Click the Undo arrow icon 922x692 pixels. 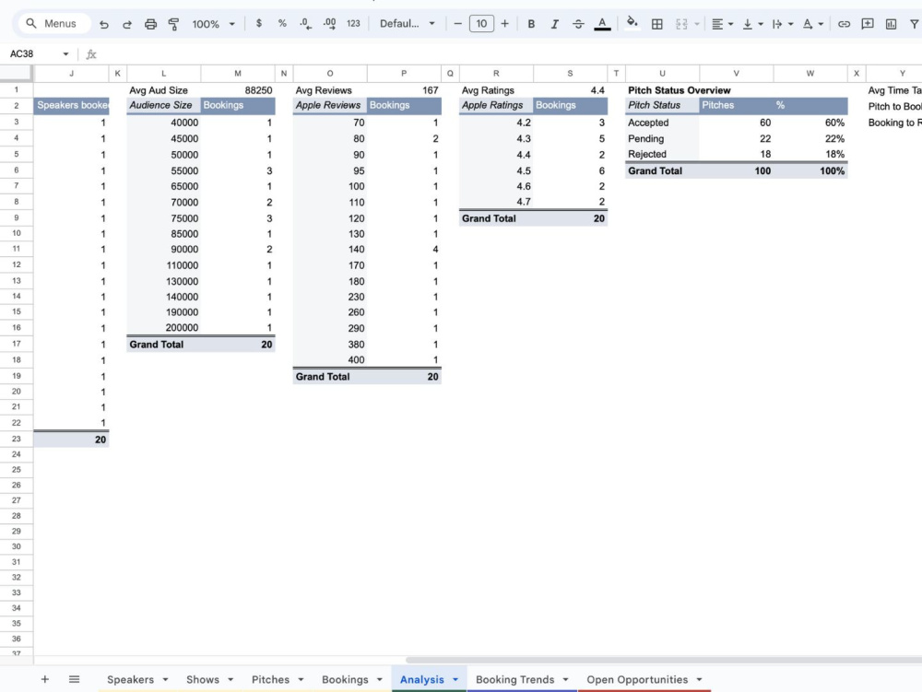pos(104,24)
